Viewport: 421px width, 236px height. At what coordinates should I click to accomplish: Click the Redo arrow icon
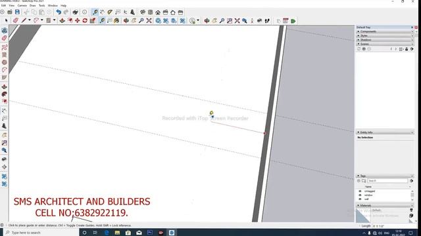pos(66,12)
